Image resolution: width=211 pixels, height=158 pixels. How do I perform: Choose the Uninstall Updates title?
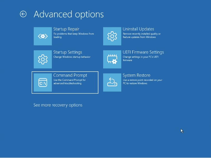pyautogui.click(x=138, y=29)
